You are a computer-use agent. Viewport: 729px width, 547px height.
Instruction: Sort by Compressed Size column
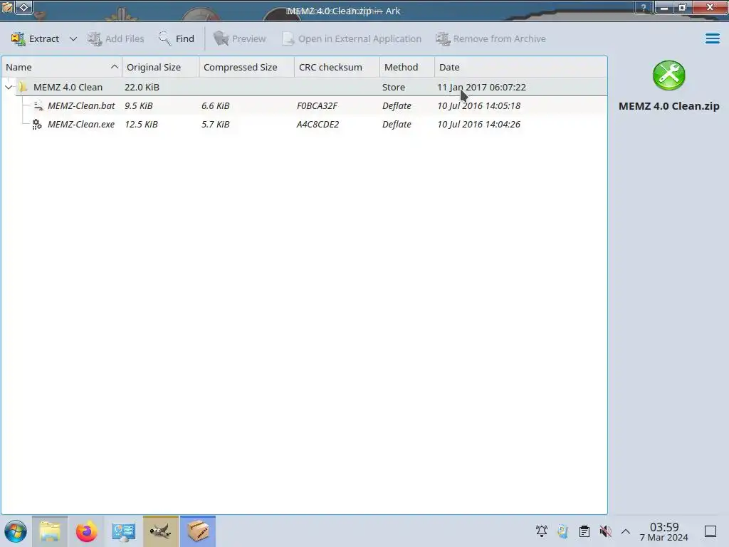pos(246,67)
